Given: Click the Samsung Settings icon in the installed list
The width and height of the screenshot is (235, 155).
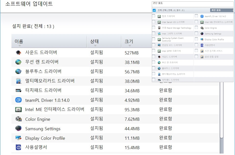Looking at the screenshot, I should coord(18,128).
